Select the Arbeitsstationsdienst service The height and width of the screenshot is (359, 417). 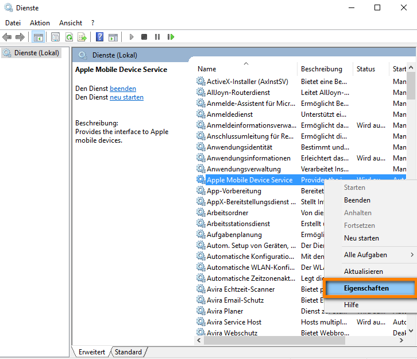click(x=260, y=223)
